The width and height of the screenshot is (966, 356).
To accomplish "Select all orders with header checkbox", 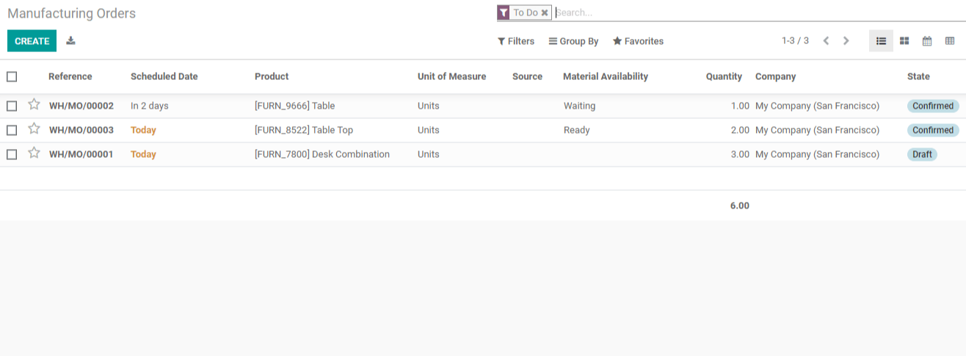I will click(x=12, y=76).
